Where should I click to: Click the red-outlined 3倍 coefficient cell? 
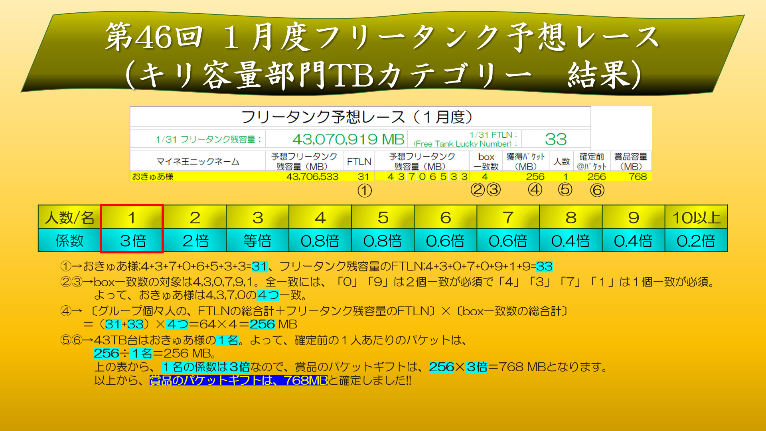[x=132, y=240]
